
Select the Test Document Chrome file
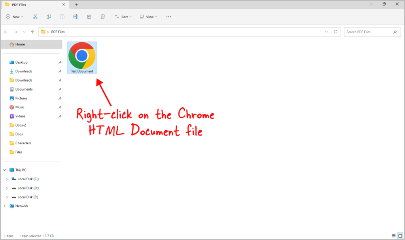(82, 58)
